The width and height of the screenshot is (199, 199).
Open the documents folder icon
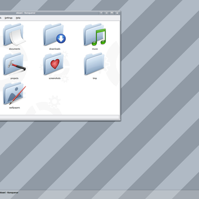(x=14, y=35)
